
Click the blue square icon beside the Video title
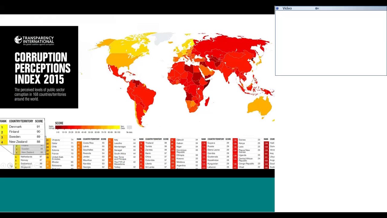pyautogui.click(x=277, y=8)
